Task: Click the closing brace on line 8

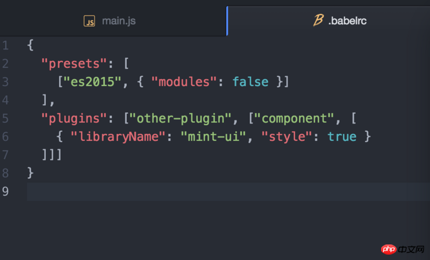Action: (x=31, y=173)
